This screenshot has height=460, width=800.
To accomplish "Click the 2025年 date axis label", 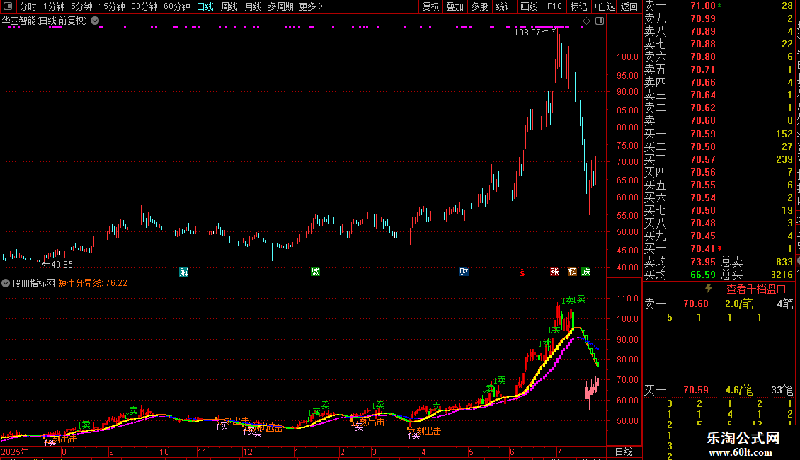I will click(15, 452).
